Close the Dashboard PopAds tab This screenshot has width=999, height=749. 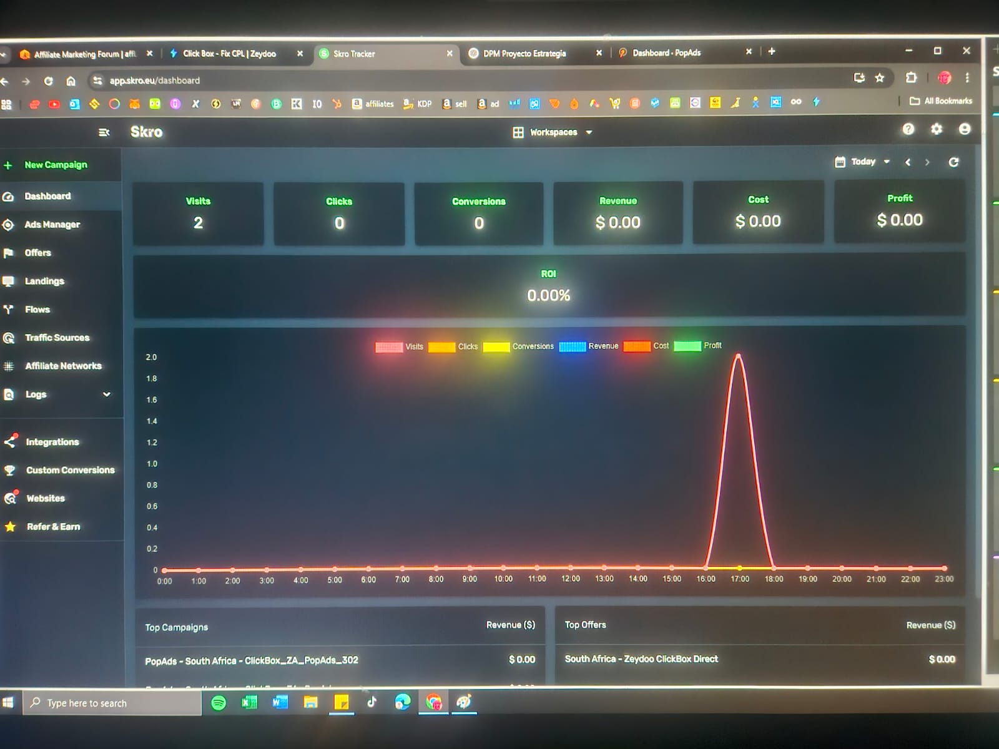pyautogui.click(x=749, y=52)
